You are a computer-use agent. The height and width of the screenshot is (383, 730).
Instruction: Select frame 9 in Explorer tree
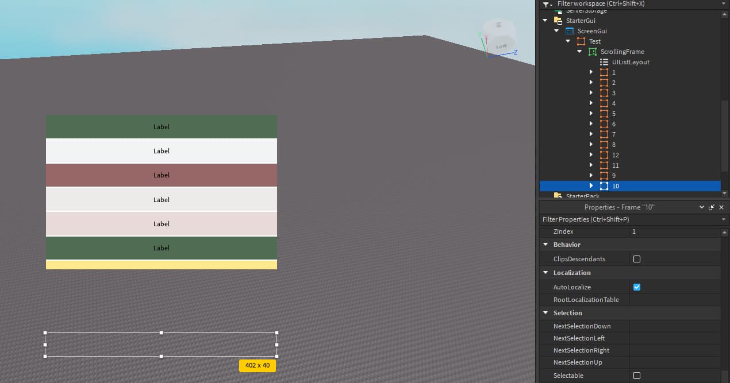pyautogui.click(x=614, y=176)
